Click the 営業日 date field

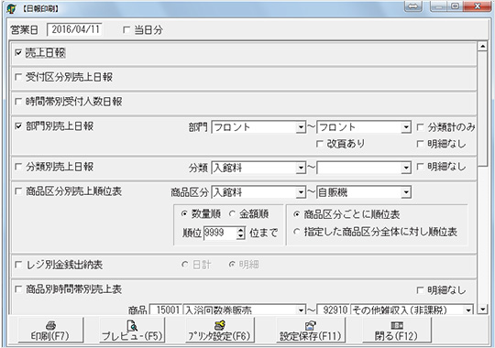pyautogui.click(x=74, y=29)
